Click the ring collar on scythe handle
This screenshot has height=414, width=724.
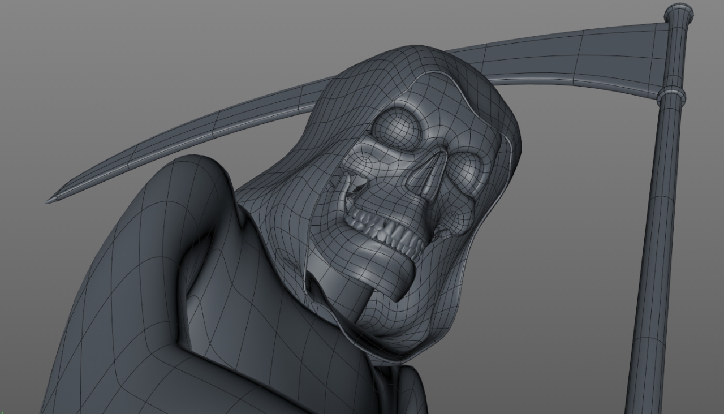pyautogui.click(x=671, y=95)
